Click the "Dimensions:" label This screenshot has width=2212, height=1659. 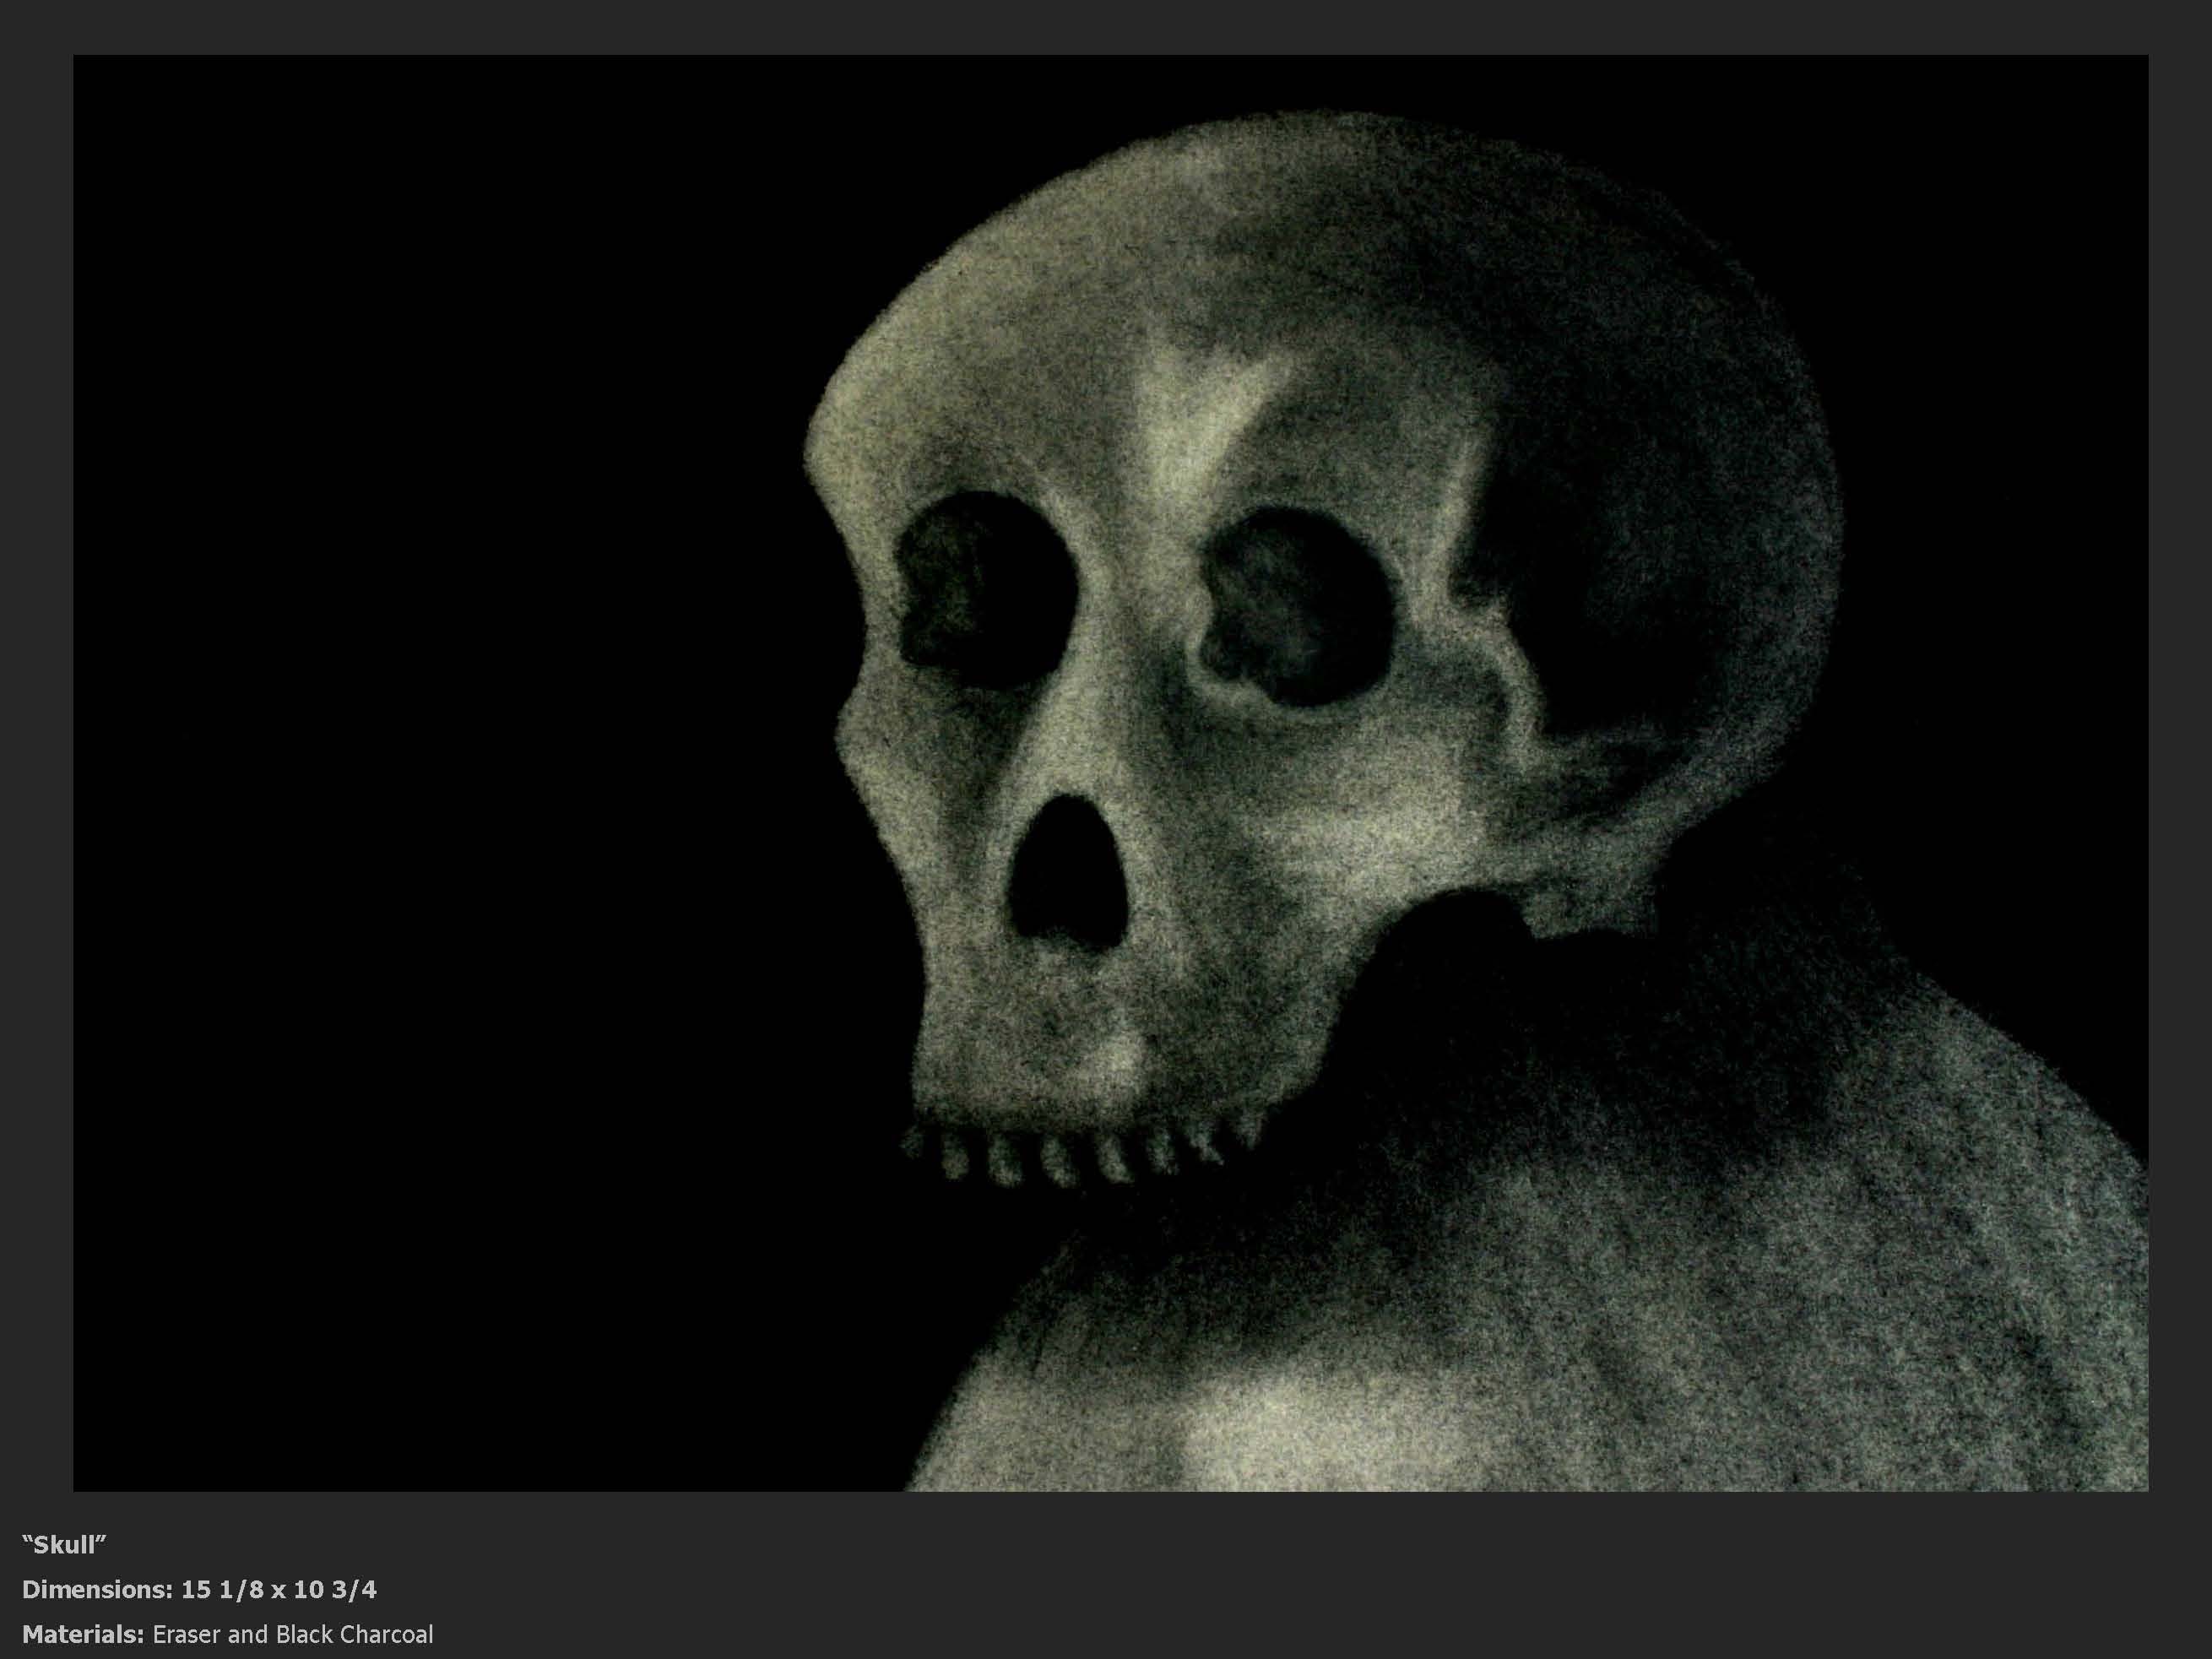[98, 1590]
